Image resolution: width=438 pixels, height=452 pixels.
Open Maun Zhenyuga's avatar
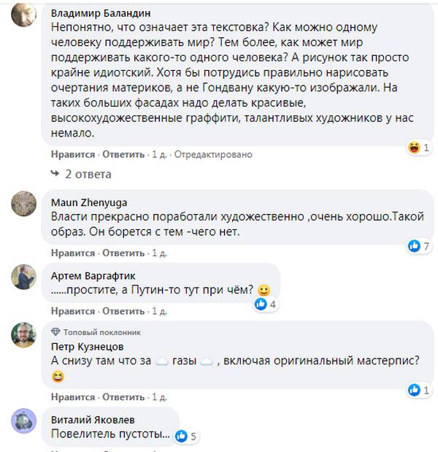(25, 202)
